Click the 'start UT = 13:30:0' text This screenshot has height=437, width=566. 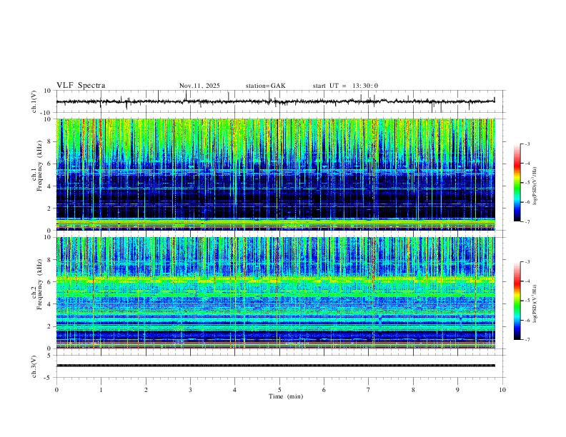click(x=345, y=86)
